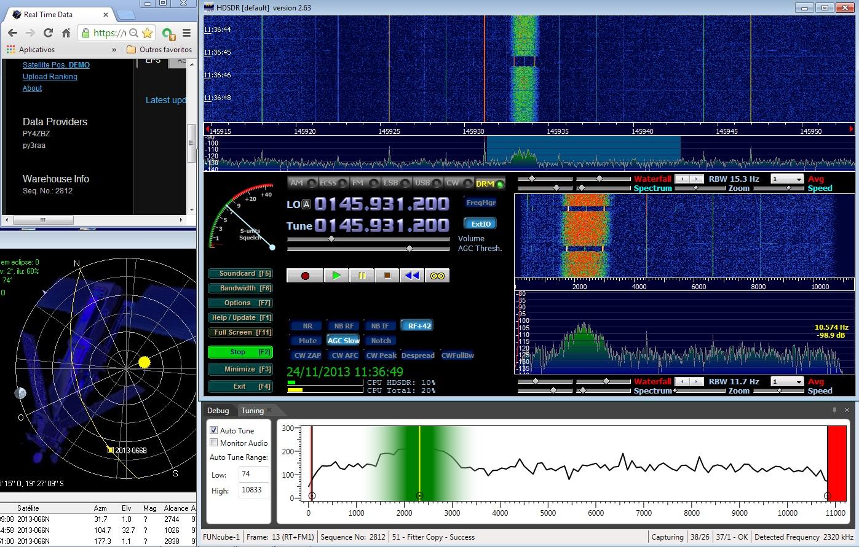Adjust the upper Speed slider
Image resolution: width=859 pixels, height=547 pixels.
[x=779, y=188]
